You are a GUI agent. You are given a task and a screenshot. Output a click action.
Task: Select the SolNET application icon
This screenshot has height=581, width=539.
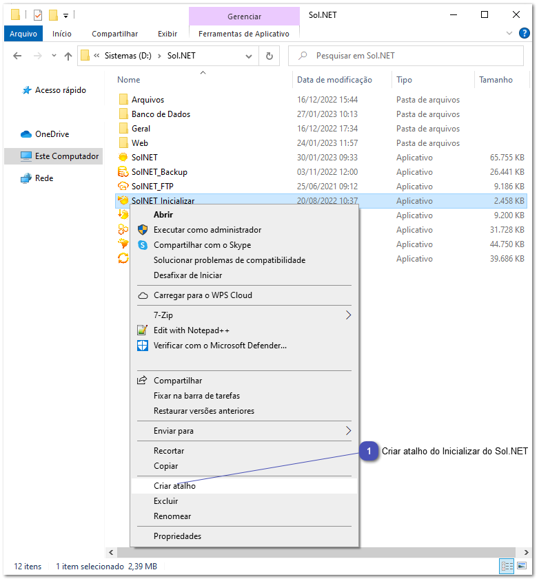pyautogui.click(x=123, y=157)
